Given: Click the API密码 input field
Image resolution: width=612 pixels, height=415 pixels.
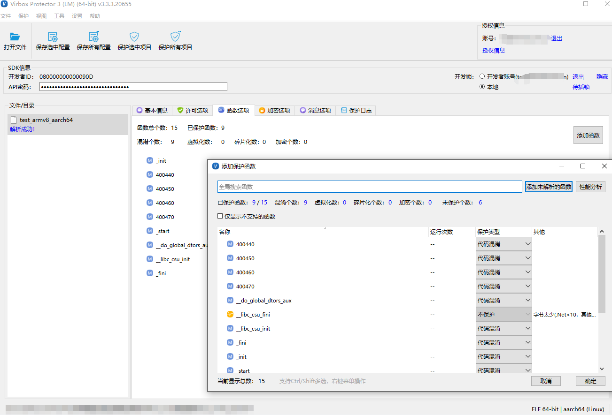Looking at the screenshot, I should point(133,87).
